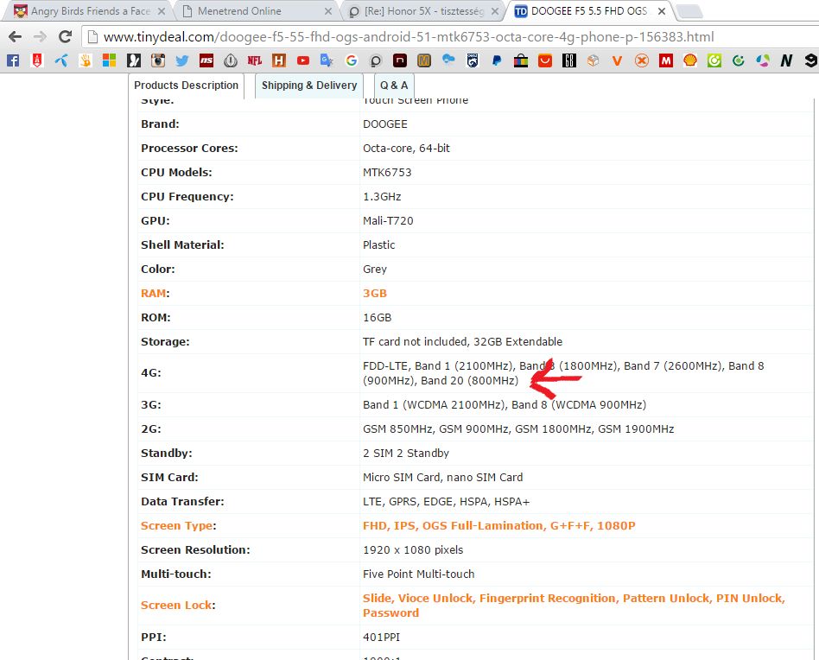Open the light green circle-logo bookmark

click(x=714, y=60)
